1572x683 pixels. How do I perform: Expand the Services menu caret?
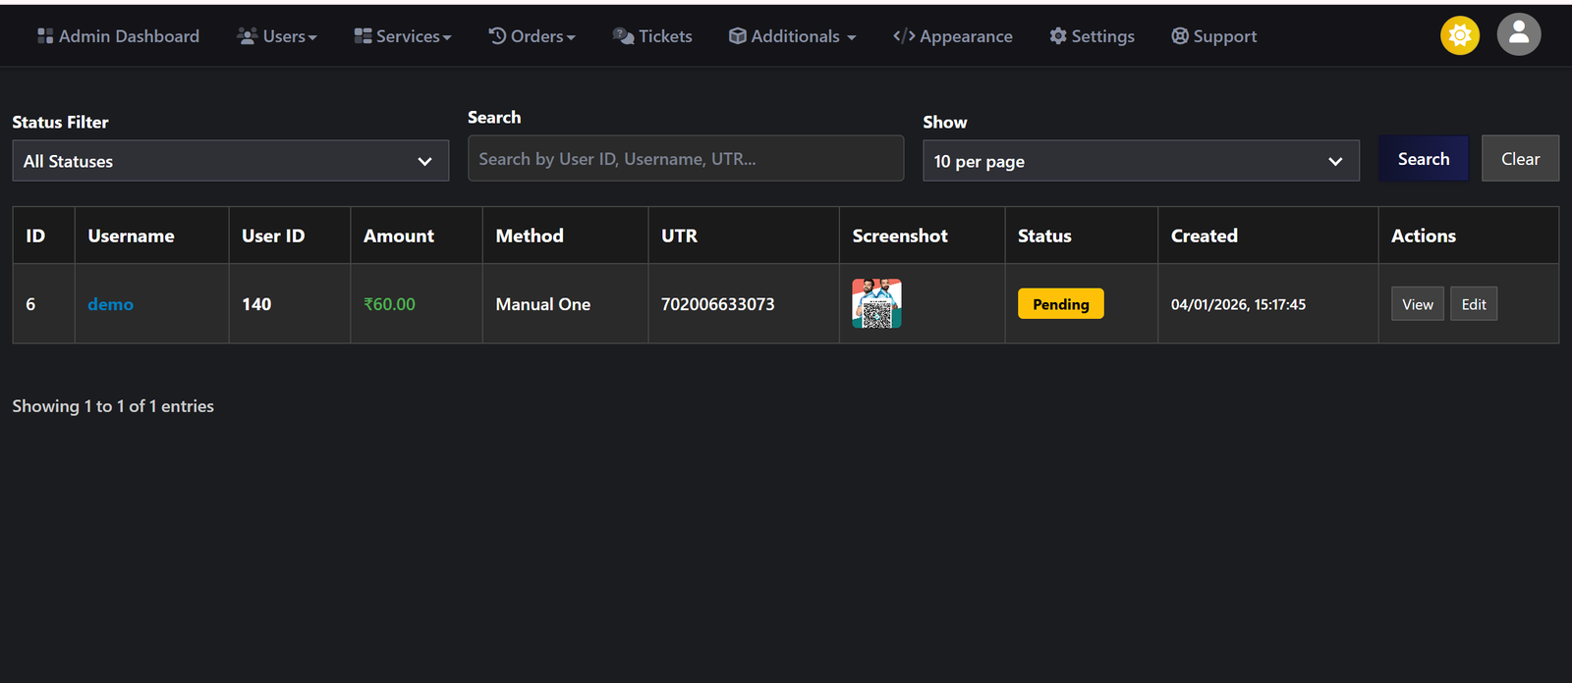tap(447, 37)
